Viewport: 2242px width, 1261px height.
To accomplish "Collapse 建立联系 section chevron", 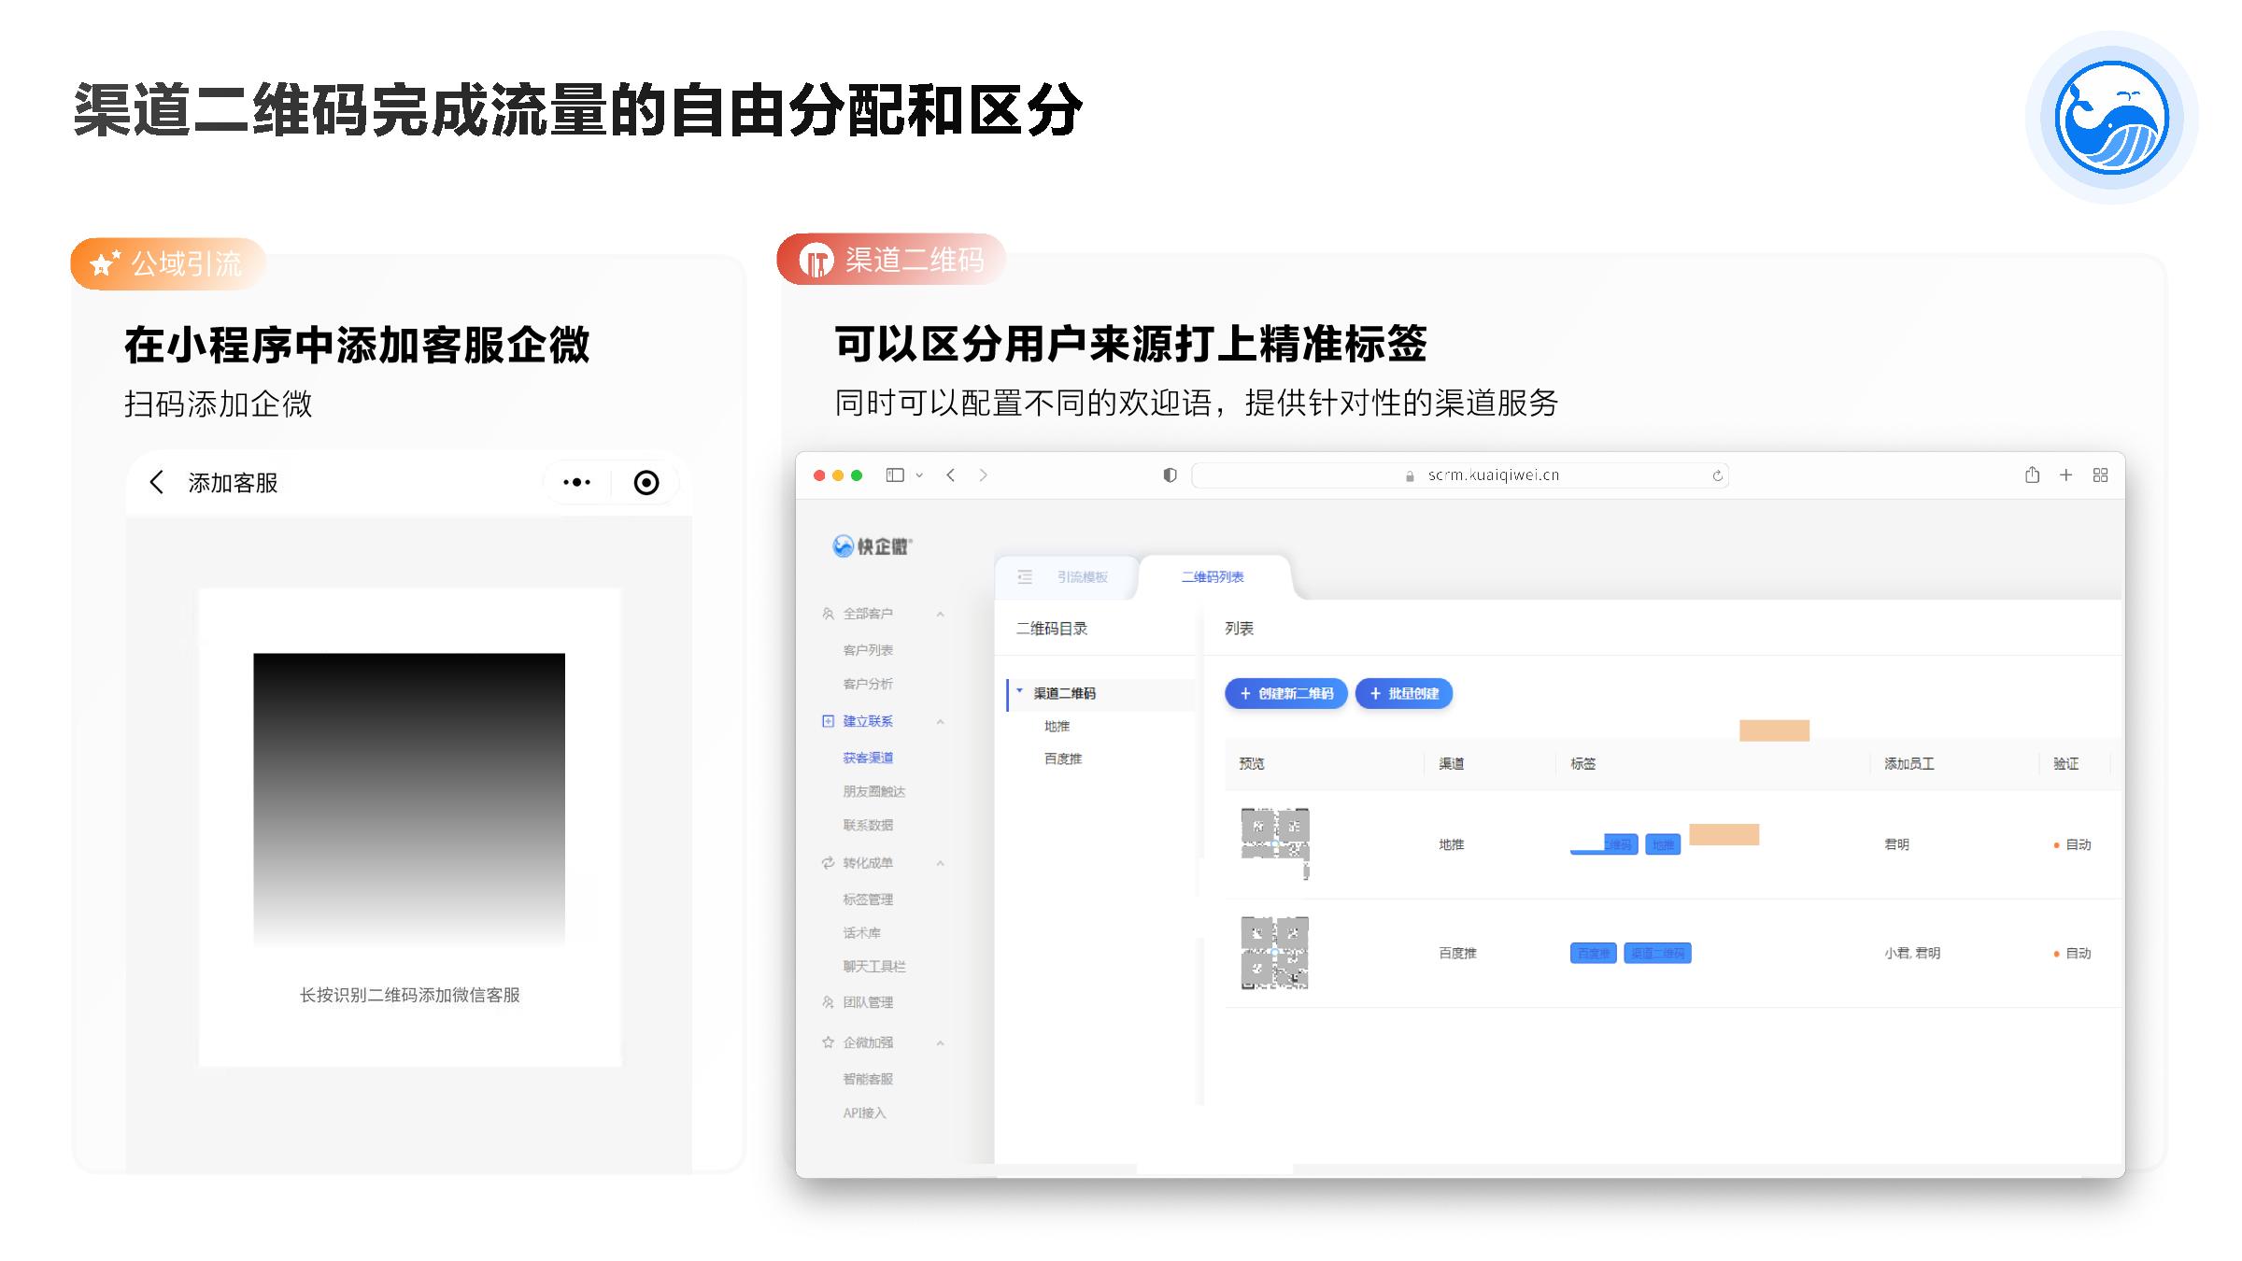I will tap(940, 721).
